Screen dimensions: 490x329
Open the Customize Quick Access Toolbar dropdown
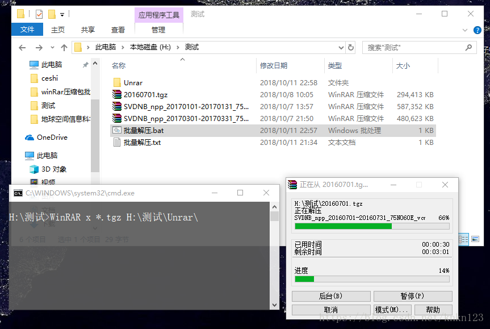click(62, 14)
